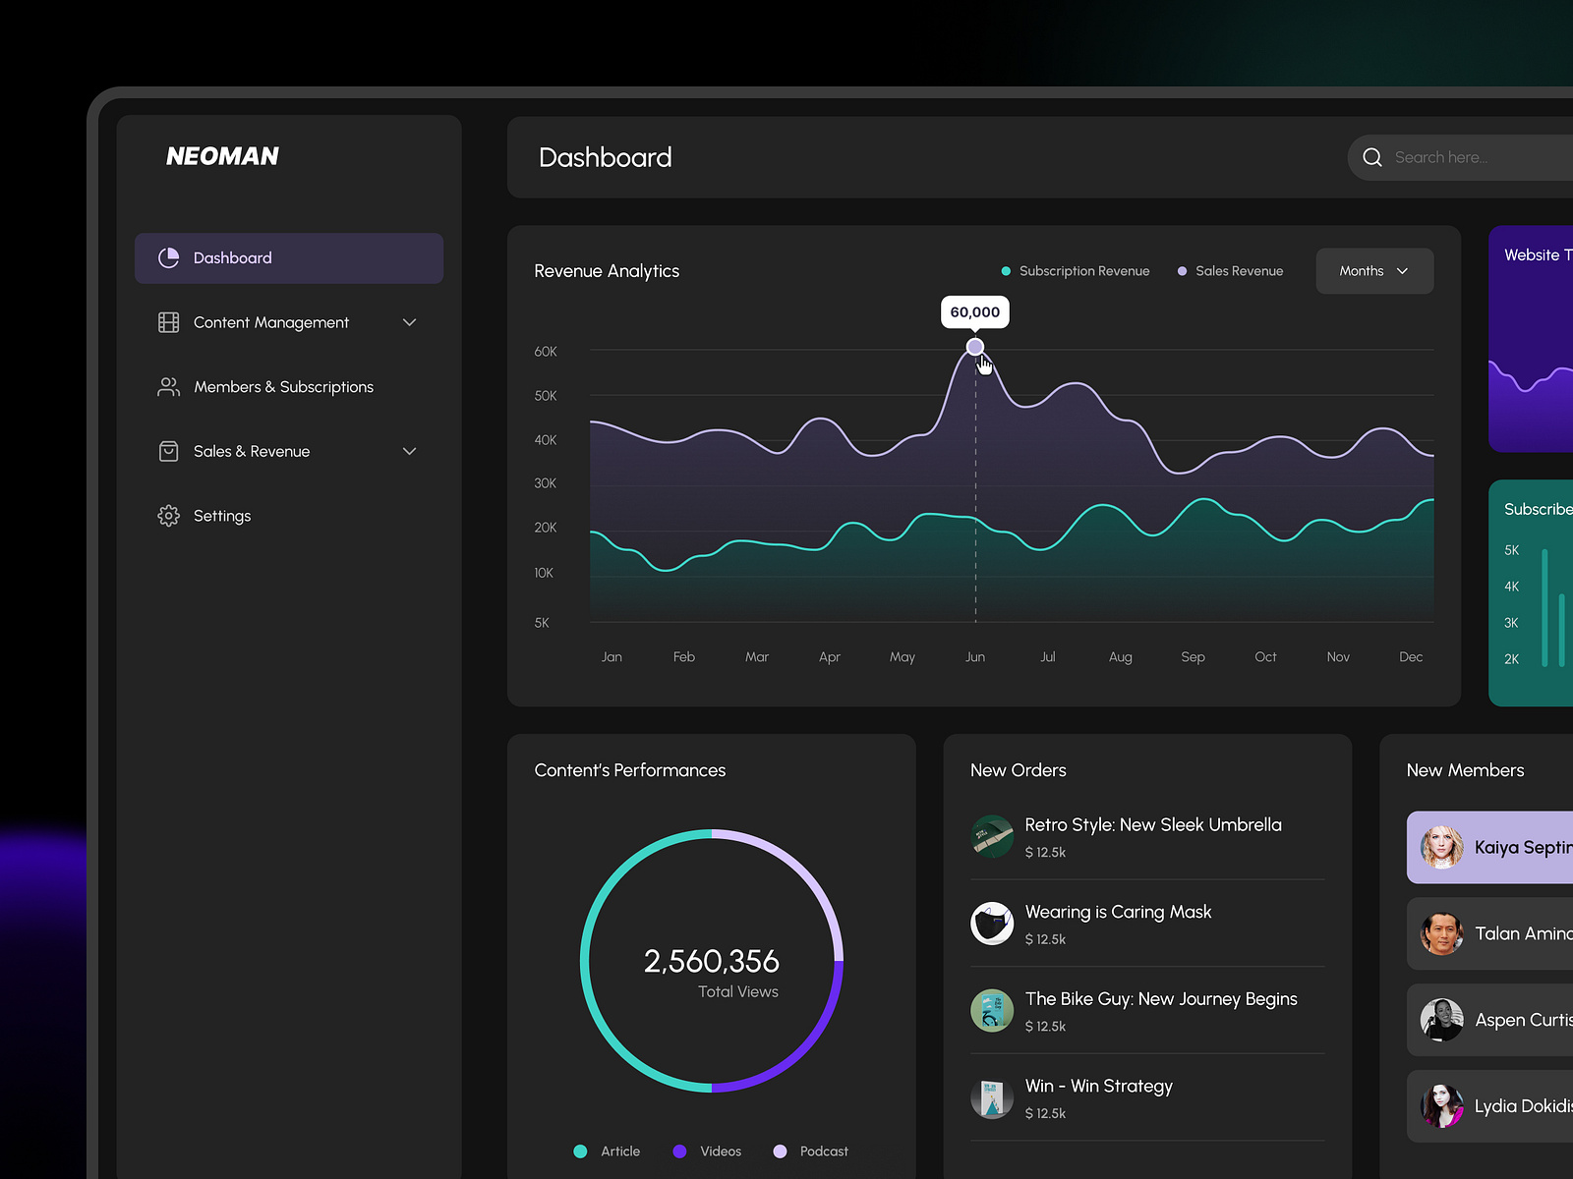The width and height of the screenshot is (1573, 1179).
Task: Click the Search here input field
Action: [x=1460, y=157]
